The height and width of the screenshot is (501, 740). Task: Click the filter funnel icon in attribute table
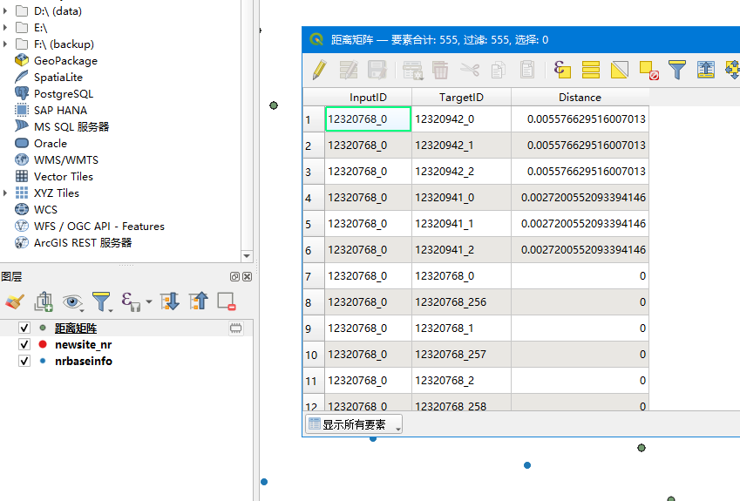[x=677, y=70]
